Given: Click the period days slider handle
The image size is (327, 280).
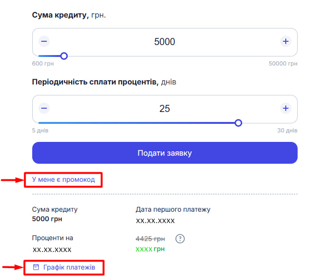Looking at the screenshot, I should point(238,123).
